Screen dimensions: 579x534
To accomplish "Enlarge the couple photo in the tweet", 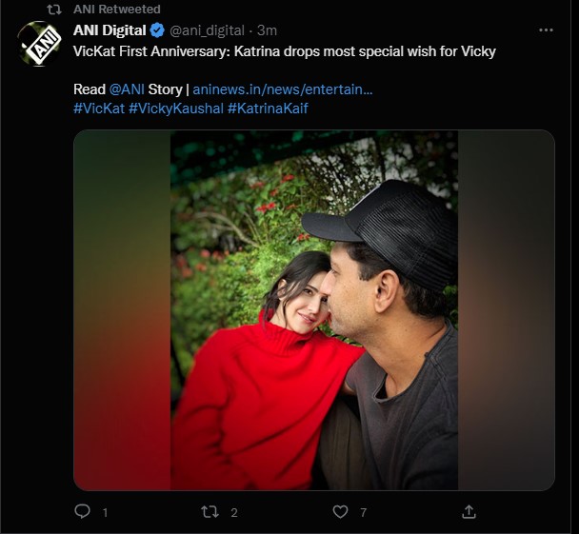I will click(x=314, y=310).
